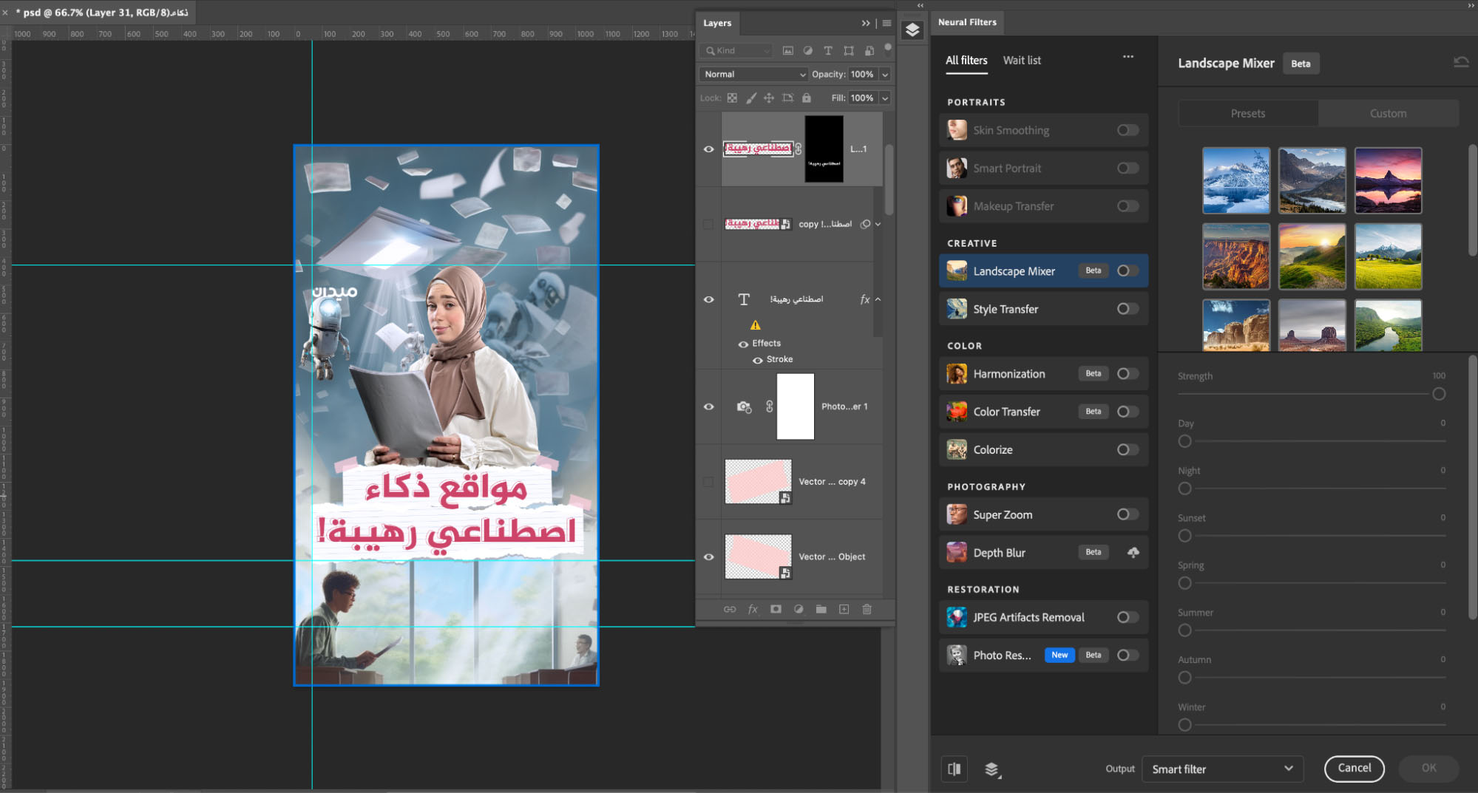The width and height of the screenshot is (1478, 793).
Task: Enable the Style Transfer filter toggle
Action: click(x=1127, y=309)
